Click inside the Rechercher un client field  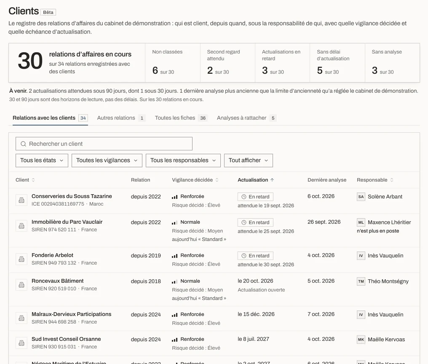104,144
